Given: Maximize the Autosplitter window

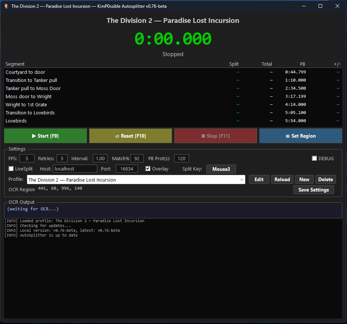Looking at the screenshot, I should [x=320, y=6].
